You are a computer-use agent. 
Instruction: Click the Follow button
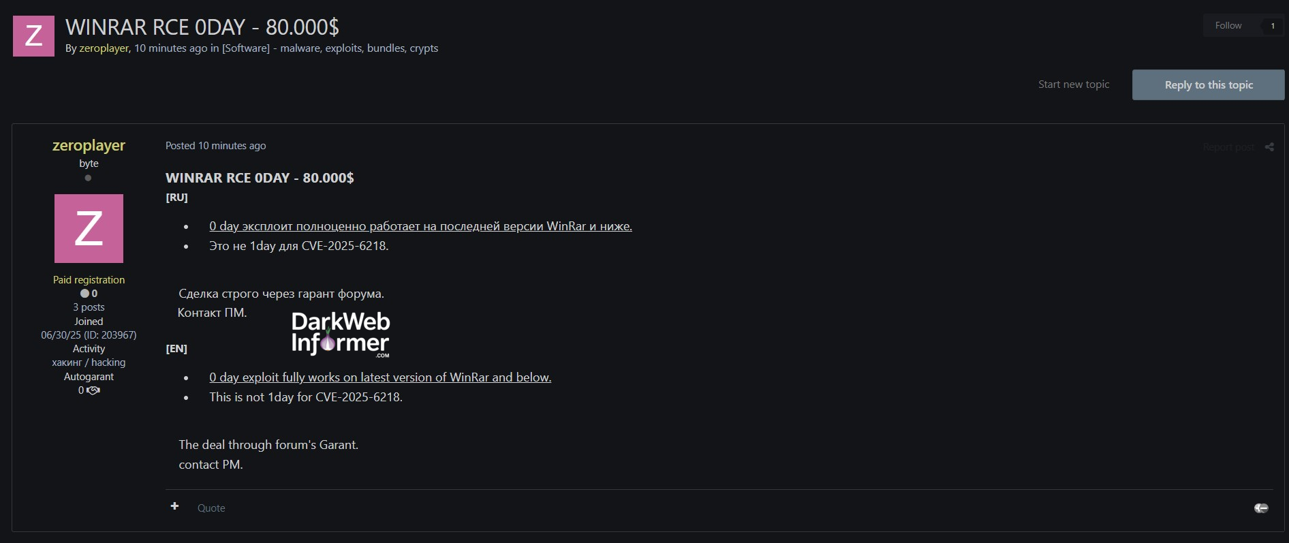click(x=1228, y=25)
